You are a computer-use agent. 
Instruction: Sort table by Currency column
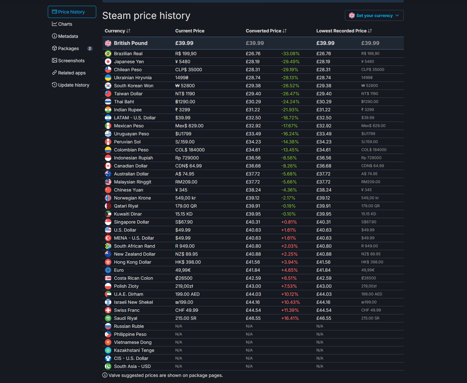[x=117, y=31]
